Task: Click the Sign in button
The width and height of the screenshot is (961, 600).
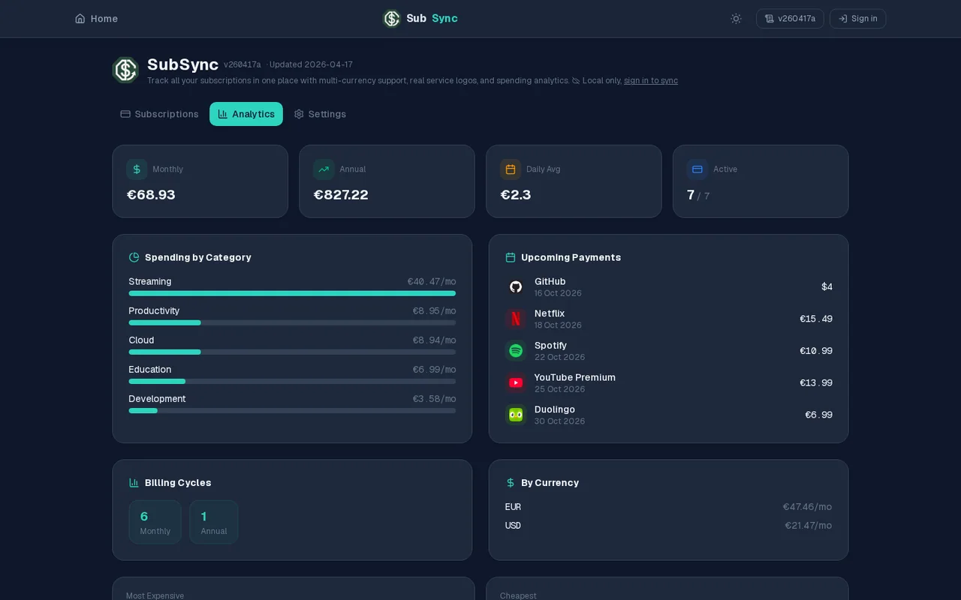Action: [857, 19]
